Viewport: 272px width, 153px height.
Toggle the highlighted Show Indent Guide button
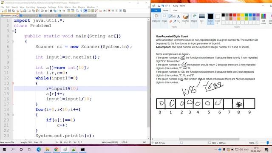85,11
